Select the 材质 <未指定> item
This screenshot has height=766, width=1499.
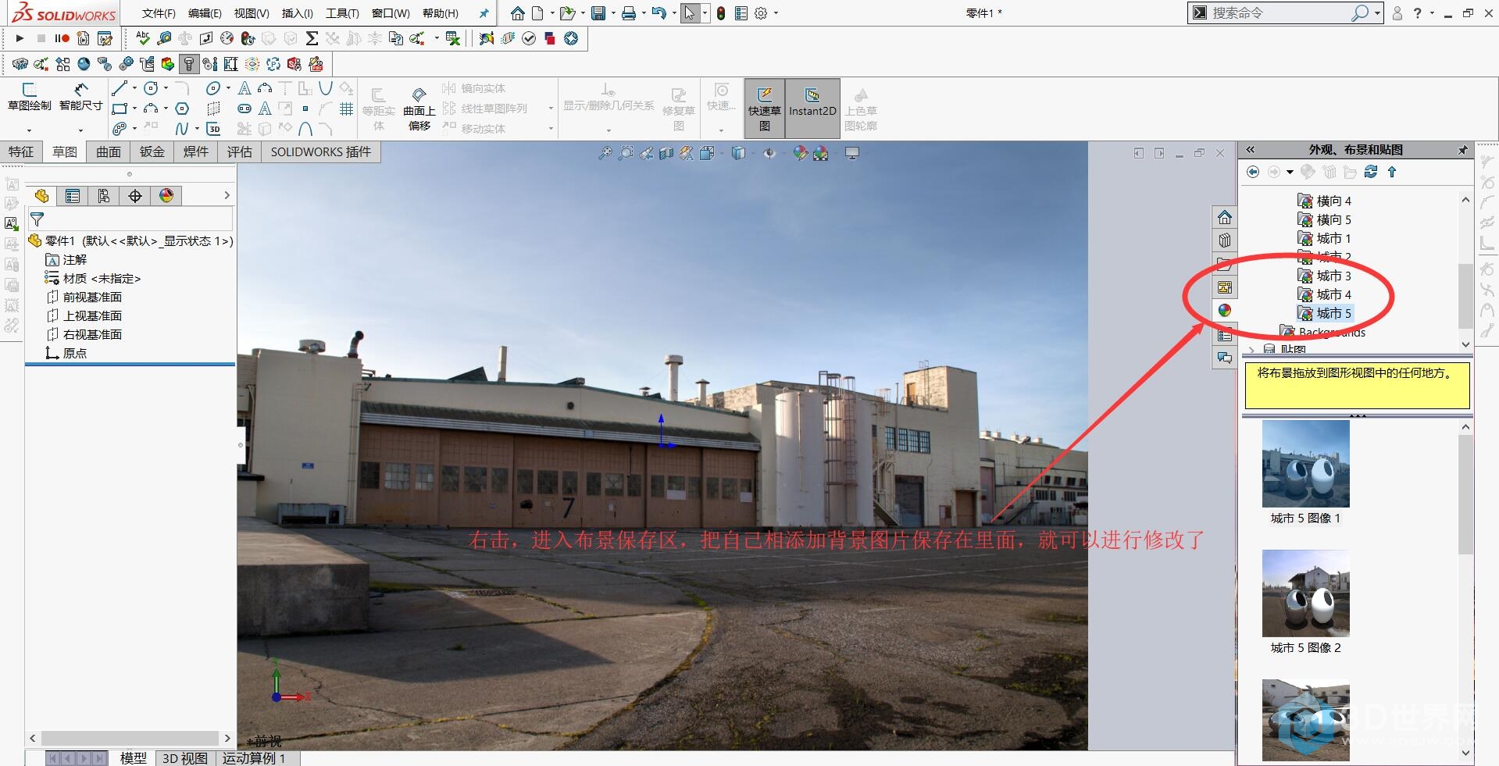[x=93, y=278]
